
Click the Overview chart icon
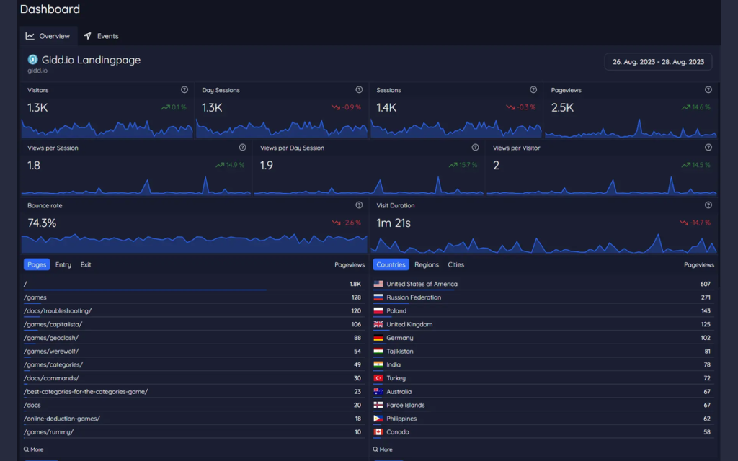30,36
